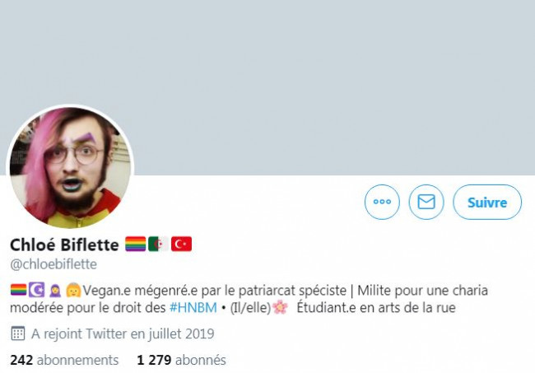Click the rainbow flag emoji in the bio
The height and width of the screenshot is (373, 535).
[x=18, y=290]
